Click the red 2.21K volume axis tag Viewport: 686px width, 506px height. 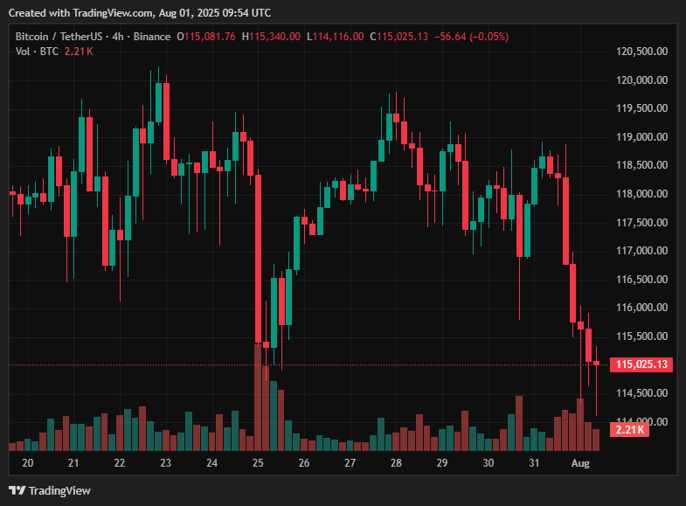(629, 429)
